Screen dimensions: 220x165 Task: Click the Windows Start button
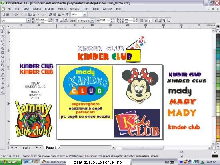(x=10, y=162)
